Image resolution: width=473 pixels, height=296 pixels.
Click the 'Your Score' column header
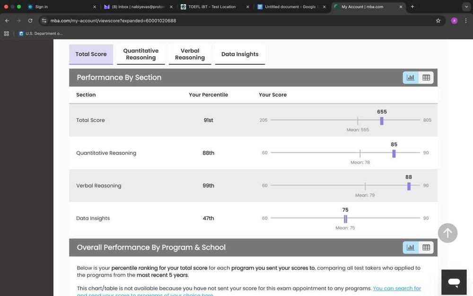point(273,95)
